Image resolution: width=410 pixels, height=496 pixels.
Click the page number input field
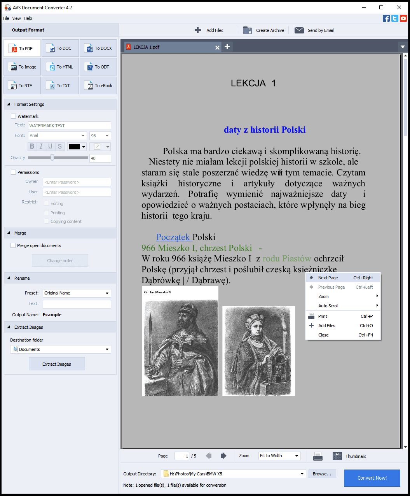pos(182,456)
